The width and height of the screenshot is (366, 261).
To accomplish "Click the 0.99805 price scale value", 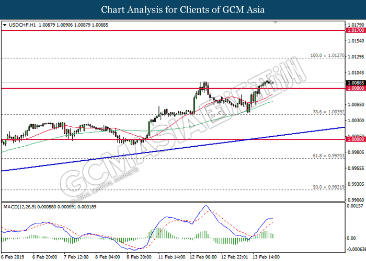I will [x=356, y=152].
